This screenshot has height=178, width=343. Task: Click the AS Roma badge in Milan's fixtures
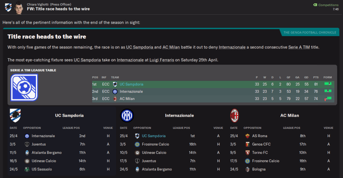(x=247, y=136)
